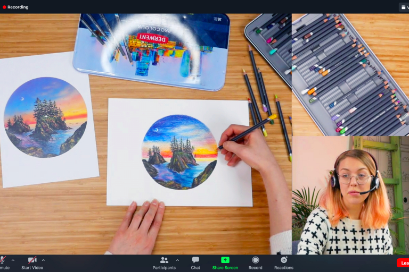Expand audio options arrow beside Mute

click(13, 260)
